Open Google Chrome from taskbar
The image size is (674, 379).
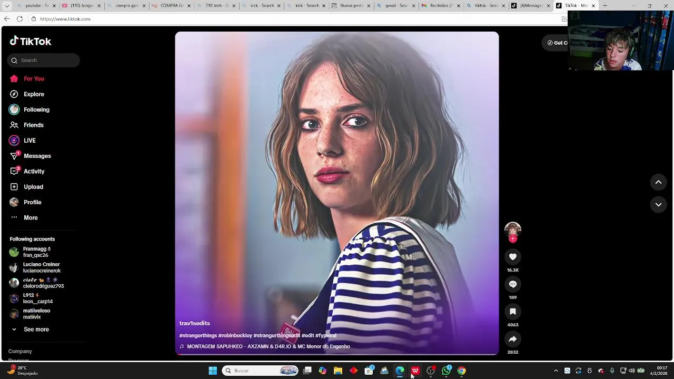click(x=461, y=371)
